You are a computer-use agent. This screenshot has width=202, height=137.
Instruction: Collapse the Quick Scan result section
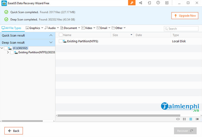[51, 35]
